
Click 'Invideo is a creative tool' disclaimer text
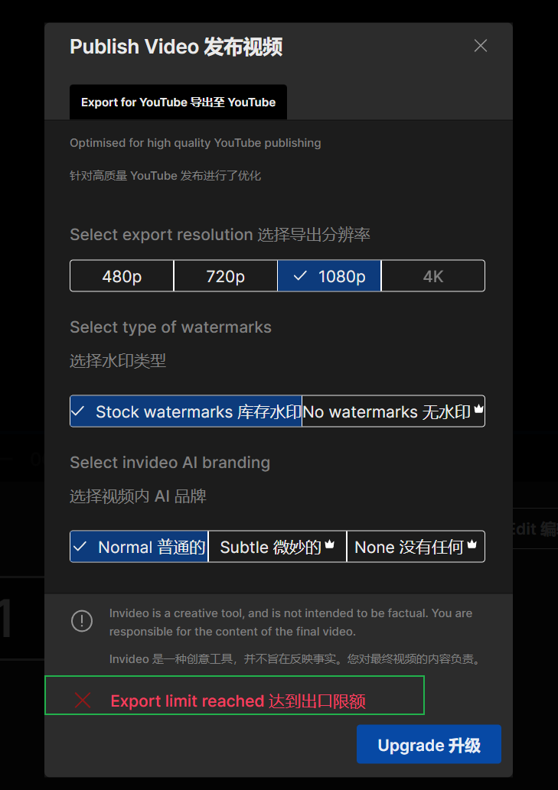291,623
